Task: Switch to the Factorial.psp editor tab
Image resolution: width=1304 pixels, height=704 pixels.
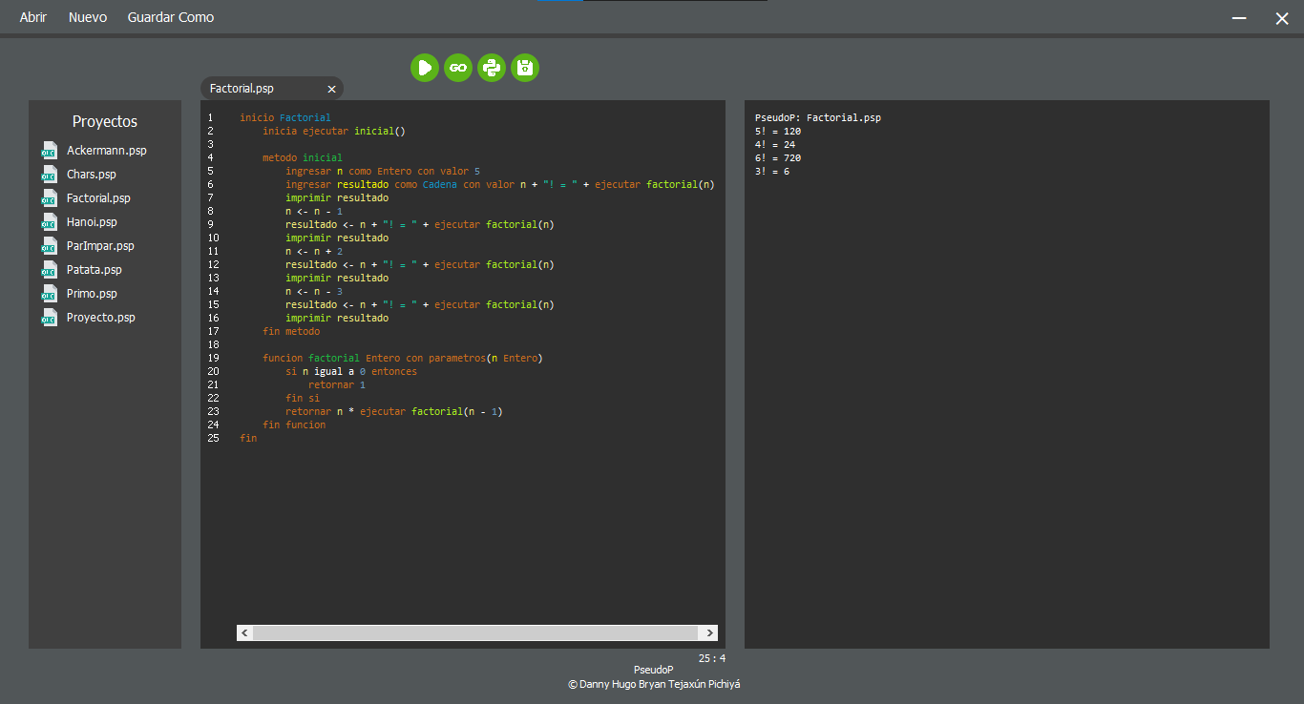Action: 242,89
